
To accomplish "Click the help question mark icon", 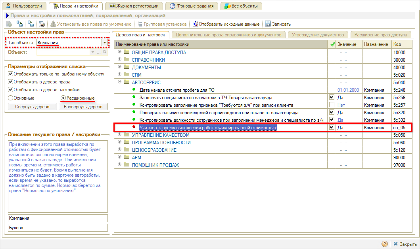I will click(x=384, y=244).
